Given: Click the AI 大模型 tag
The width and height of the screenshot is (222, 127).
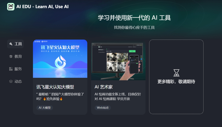Looking at the screenshot, I should pos(45,108).
